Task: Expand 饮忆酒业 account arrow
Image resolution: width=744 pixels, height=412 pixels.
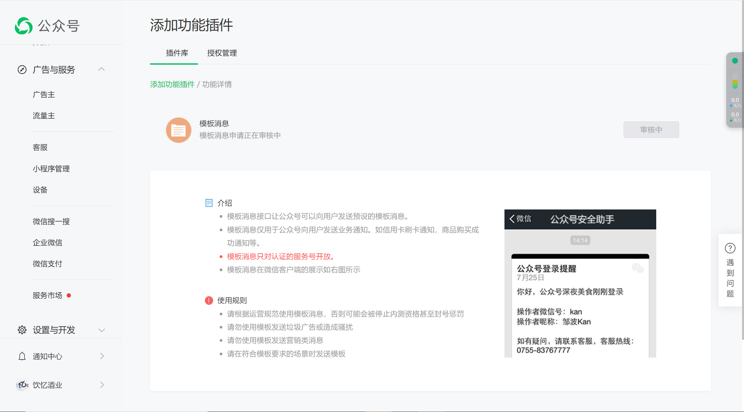Action: 102,385
